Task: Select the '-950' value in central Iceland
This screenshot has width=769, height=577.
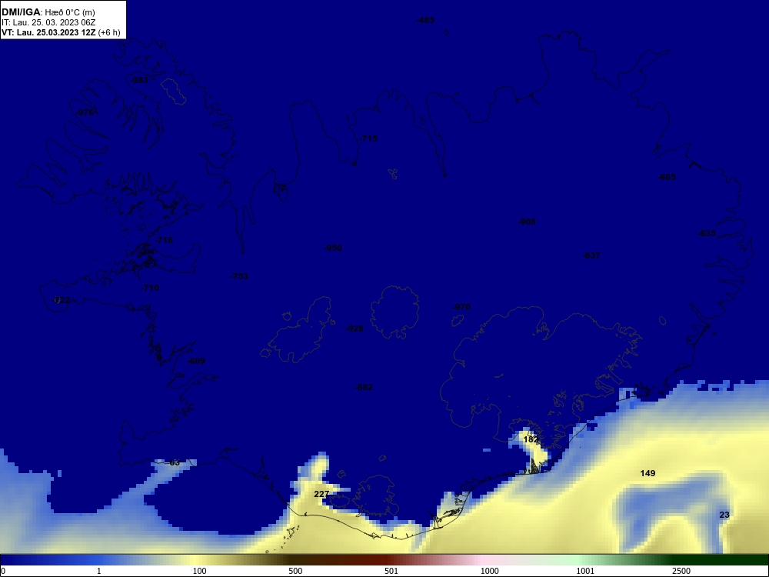Action: point(333,248)
